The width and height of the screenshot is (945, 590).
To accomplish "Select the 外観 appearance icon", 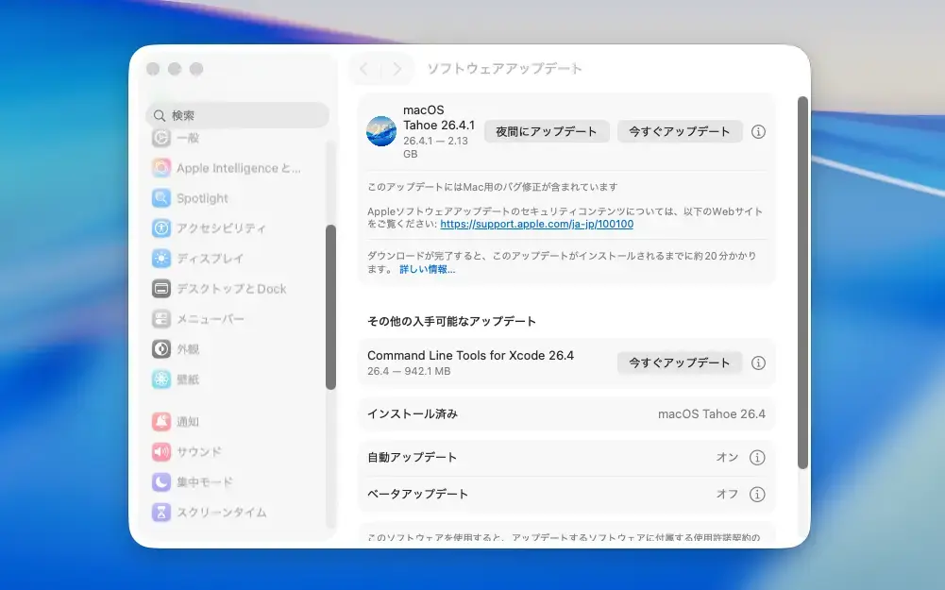I will (160, 348).
